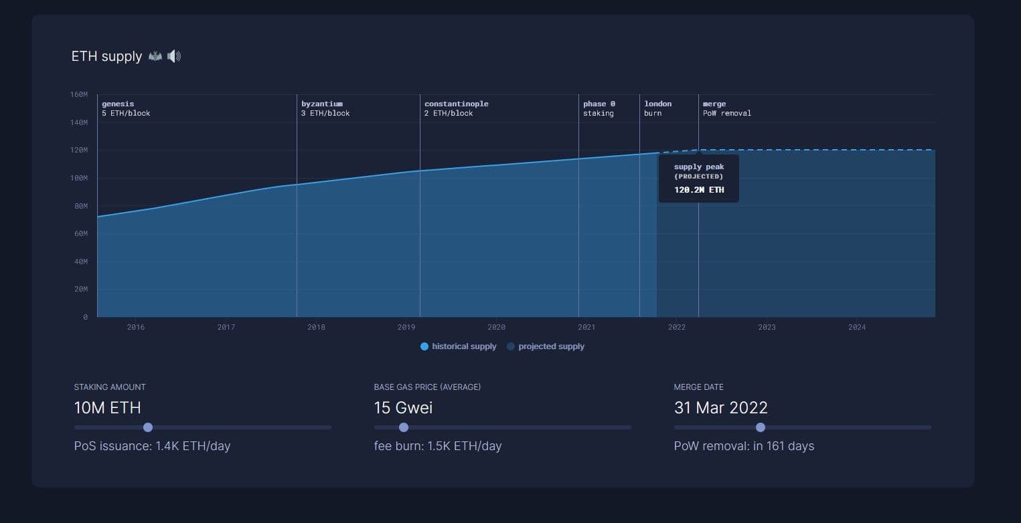Click the historical supply legend dot
The width and height of the screenshot is (1021, 523).
click(x=424, y=346)
